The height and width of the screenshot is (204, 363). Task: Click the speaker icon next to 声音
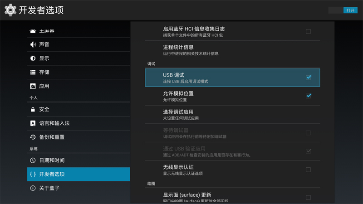(33, 44)
